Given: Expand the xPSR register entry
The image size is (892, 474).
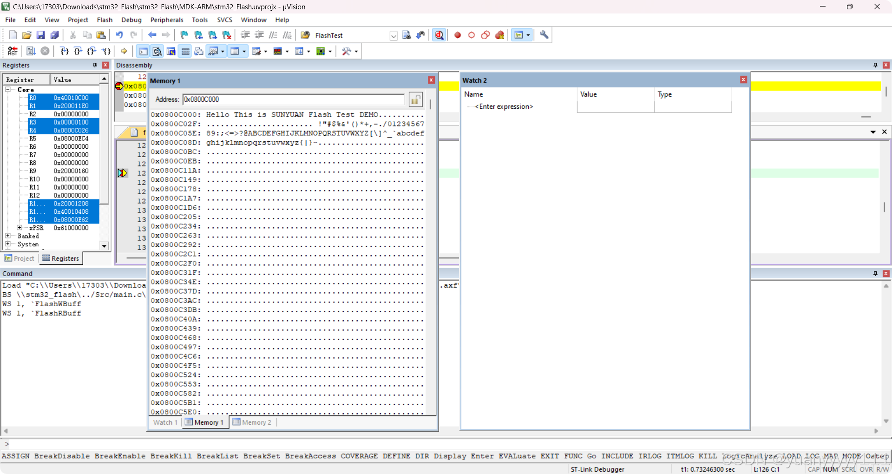Looking at the screenshot, I should tap(20, 228).
